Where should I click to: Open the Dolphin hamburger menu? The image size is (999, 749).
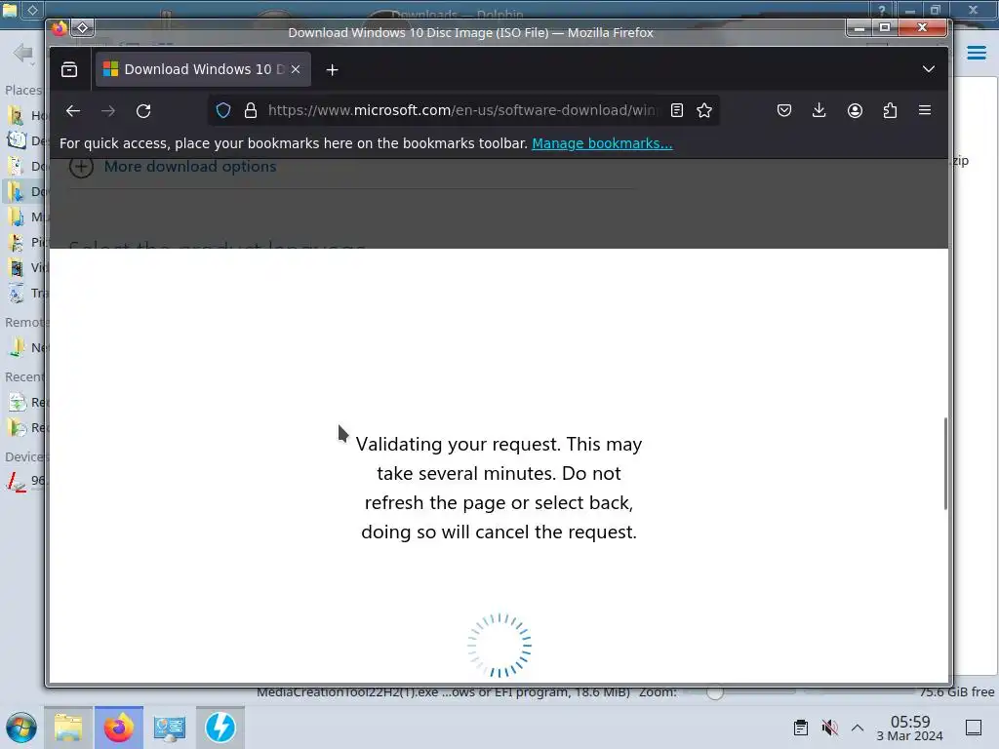pyautogui.click(x=976, y=53)
